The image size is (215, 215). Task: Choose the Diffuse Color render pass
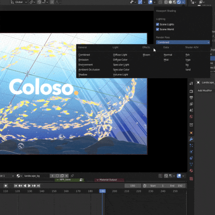[120, 60]
